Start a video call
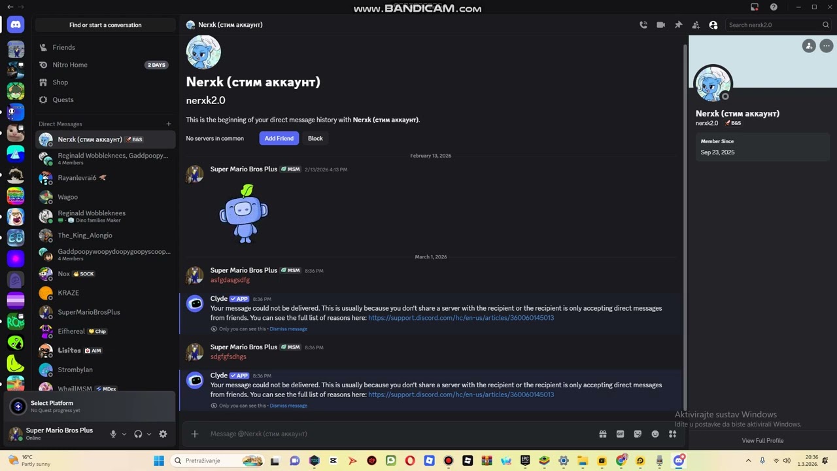The width and height of the screenshot is (837, 471). pyautogui.click(x=661, y=25)
